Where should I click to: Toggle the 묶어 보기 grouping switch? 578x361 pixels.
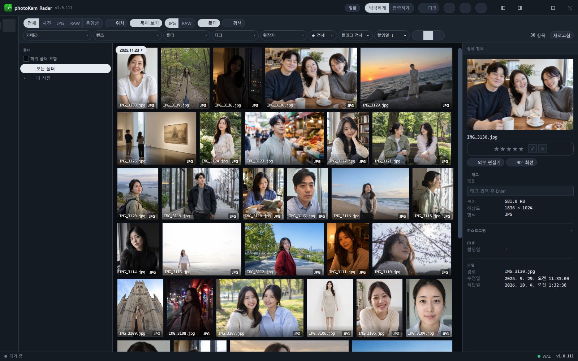click(x=146, y=23)
